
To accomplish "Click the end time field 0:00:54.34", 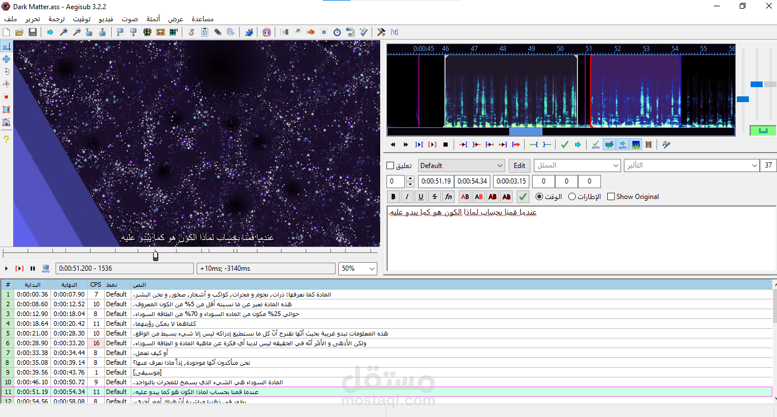I will pos(473,182).
